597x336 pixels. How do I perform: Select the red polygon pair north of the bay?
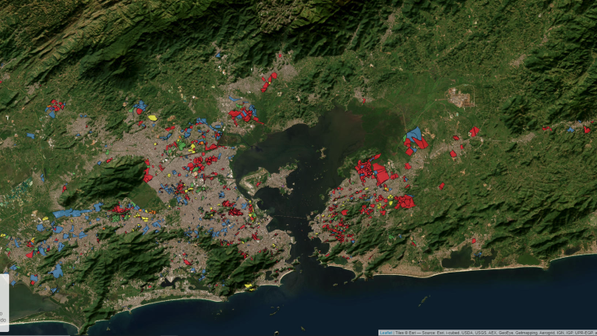click(x=268, y=82)
